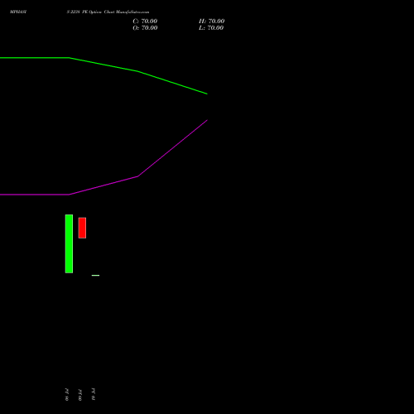Click the date label under the flat candle
This screenshot has width=414, height=414.
point(94,394)
